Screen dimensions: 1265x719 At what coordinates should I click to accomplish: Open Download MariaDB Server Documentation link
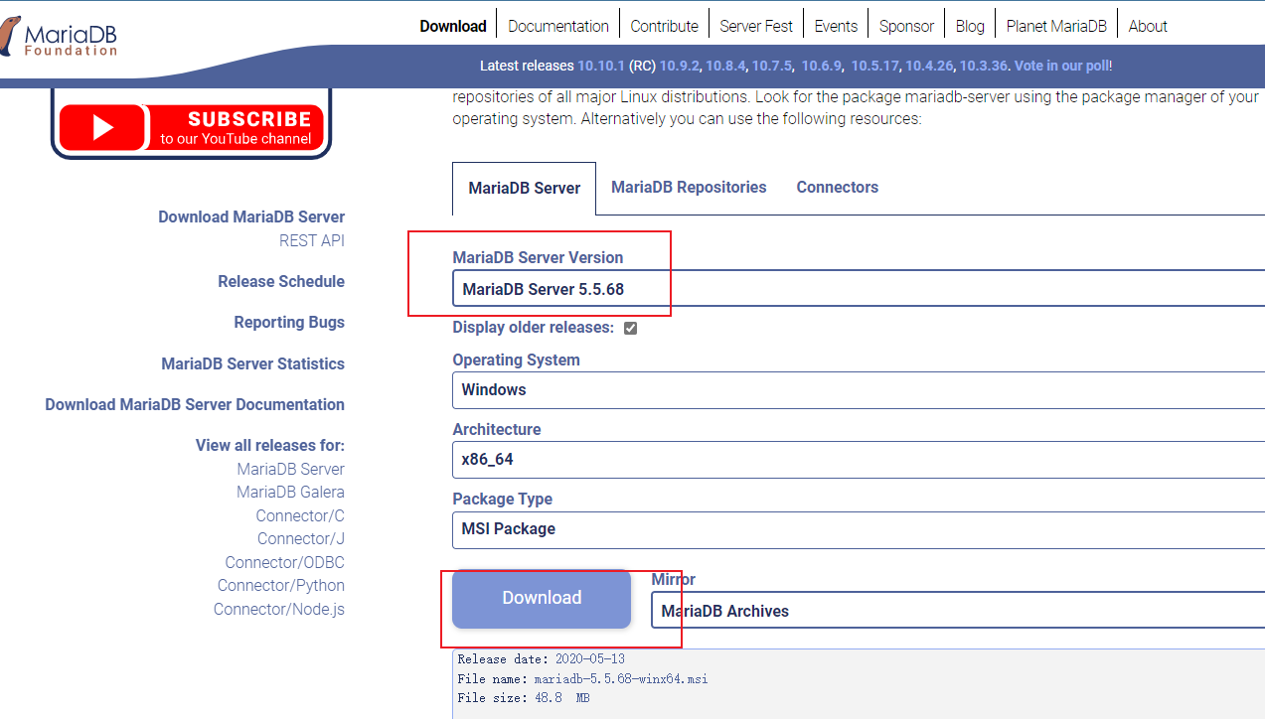tap(195, 404)
